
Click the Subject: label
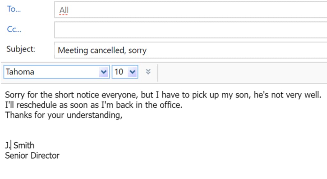click(x=21, y=49)
